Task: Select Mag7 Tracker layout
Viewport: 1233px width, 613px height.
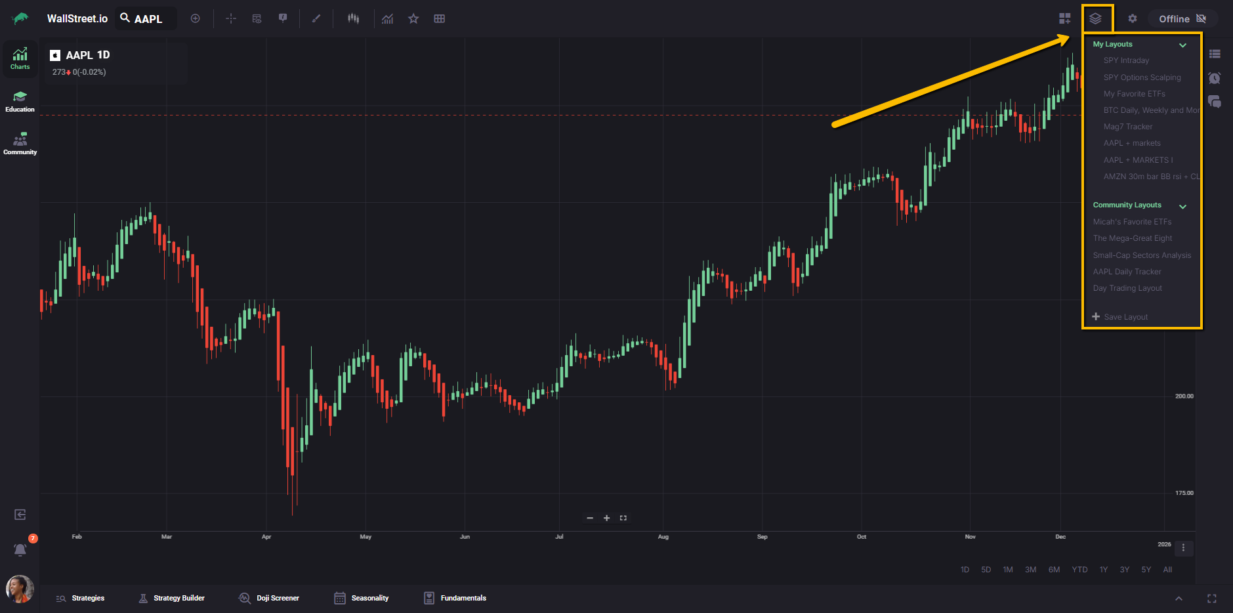Action: point(1127,127)
